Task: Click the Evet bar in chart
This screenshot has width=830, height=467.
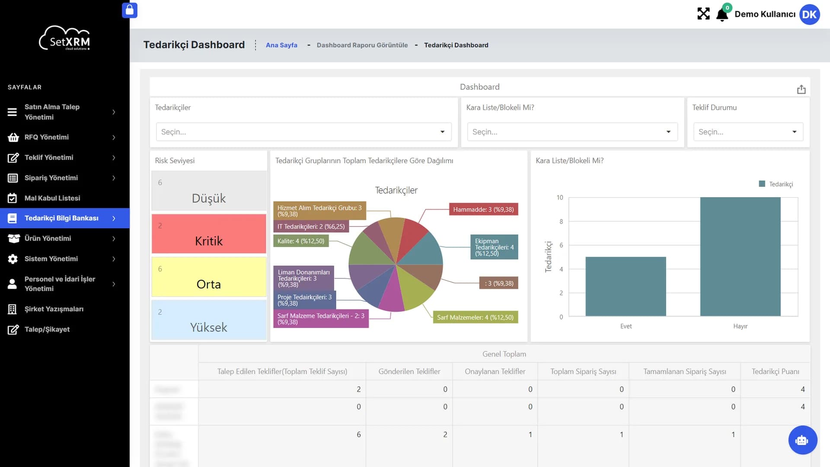Action: click(626, 286)
